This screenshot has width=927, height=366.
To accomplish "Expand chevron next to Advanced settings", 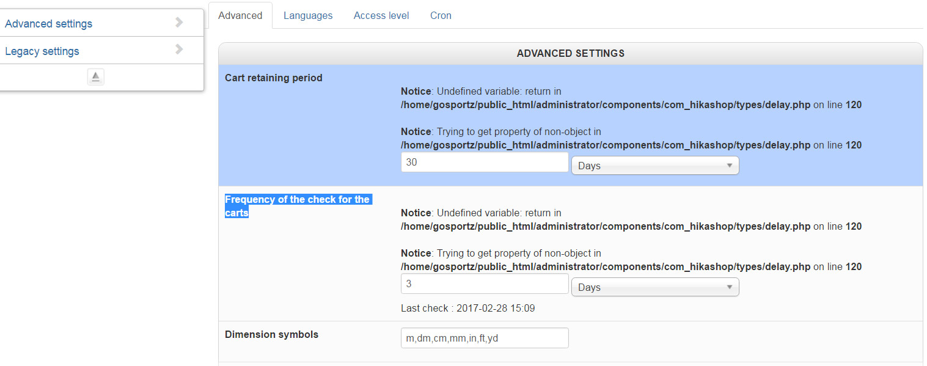I will pos(179,23).
